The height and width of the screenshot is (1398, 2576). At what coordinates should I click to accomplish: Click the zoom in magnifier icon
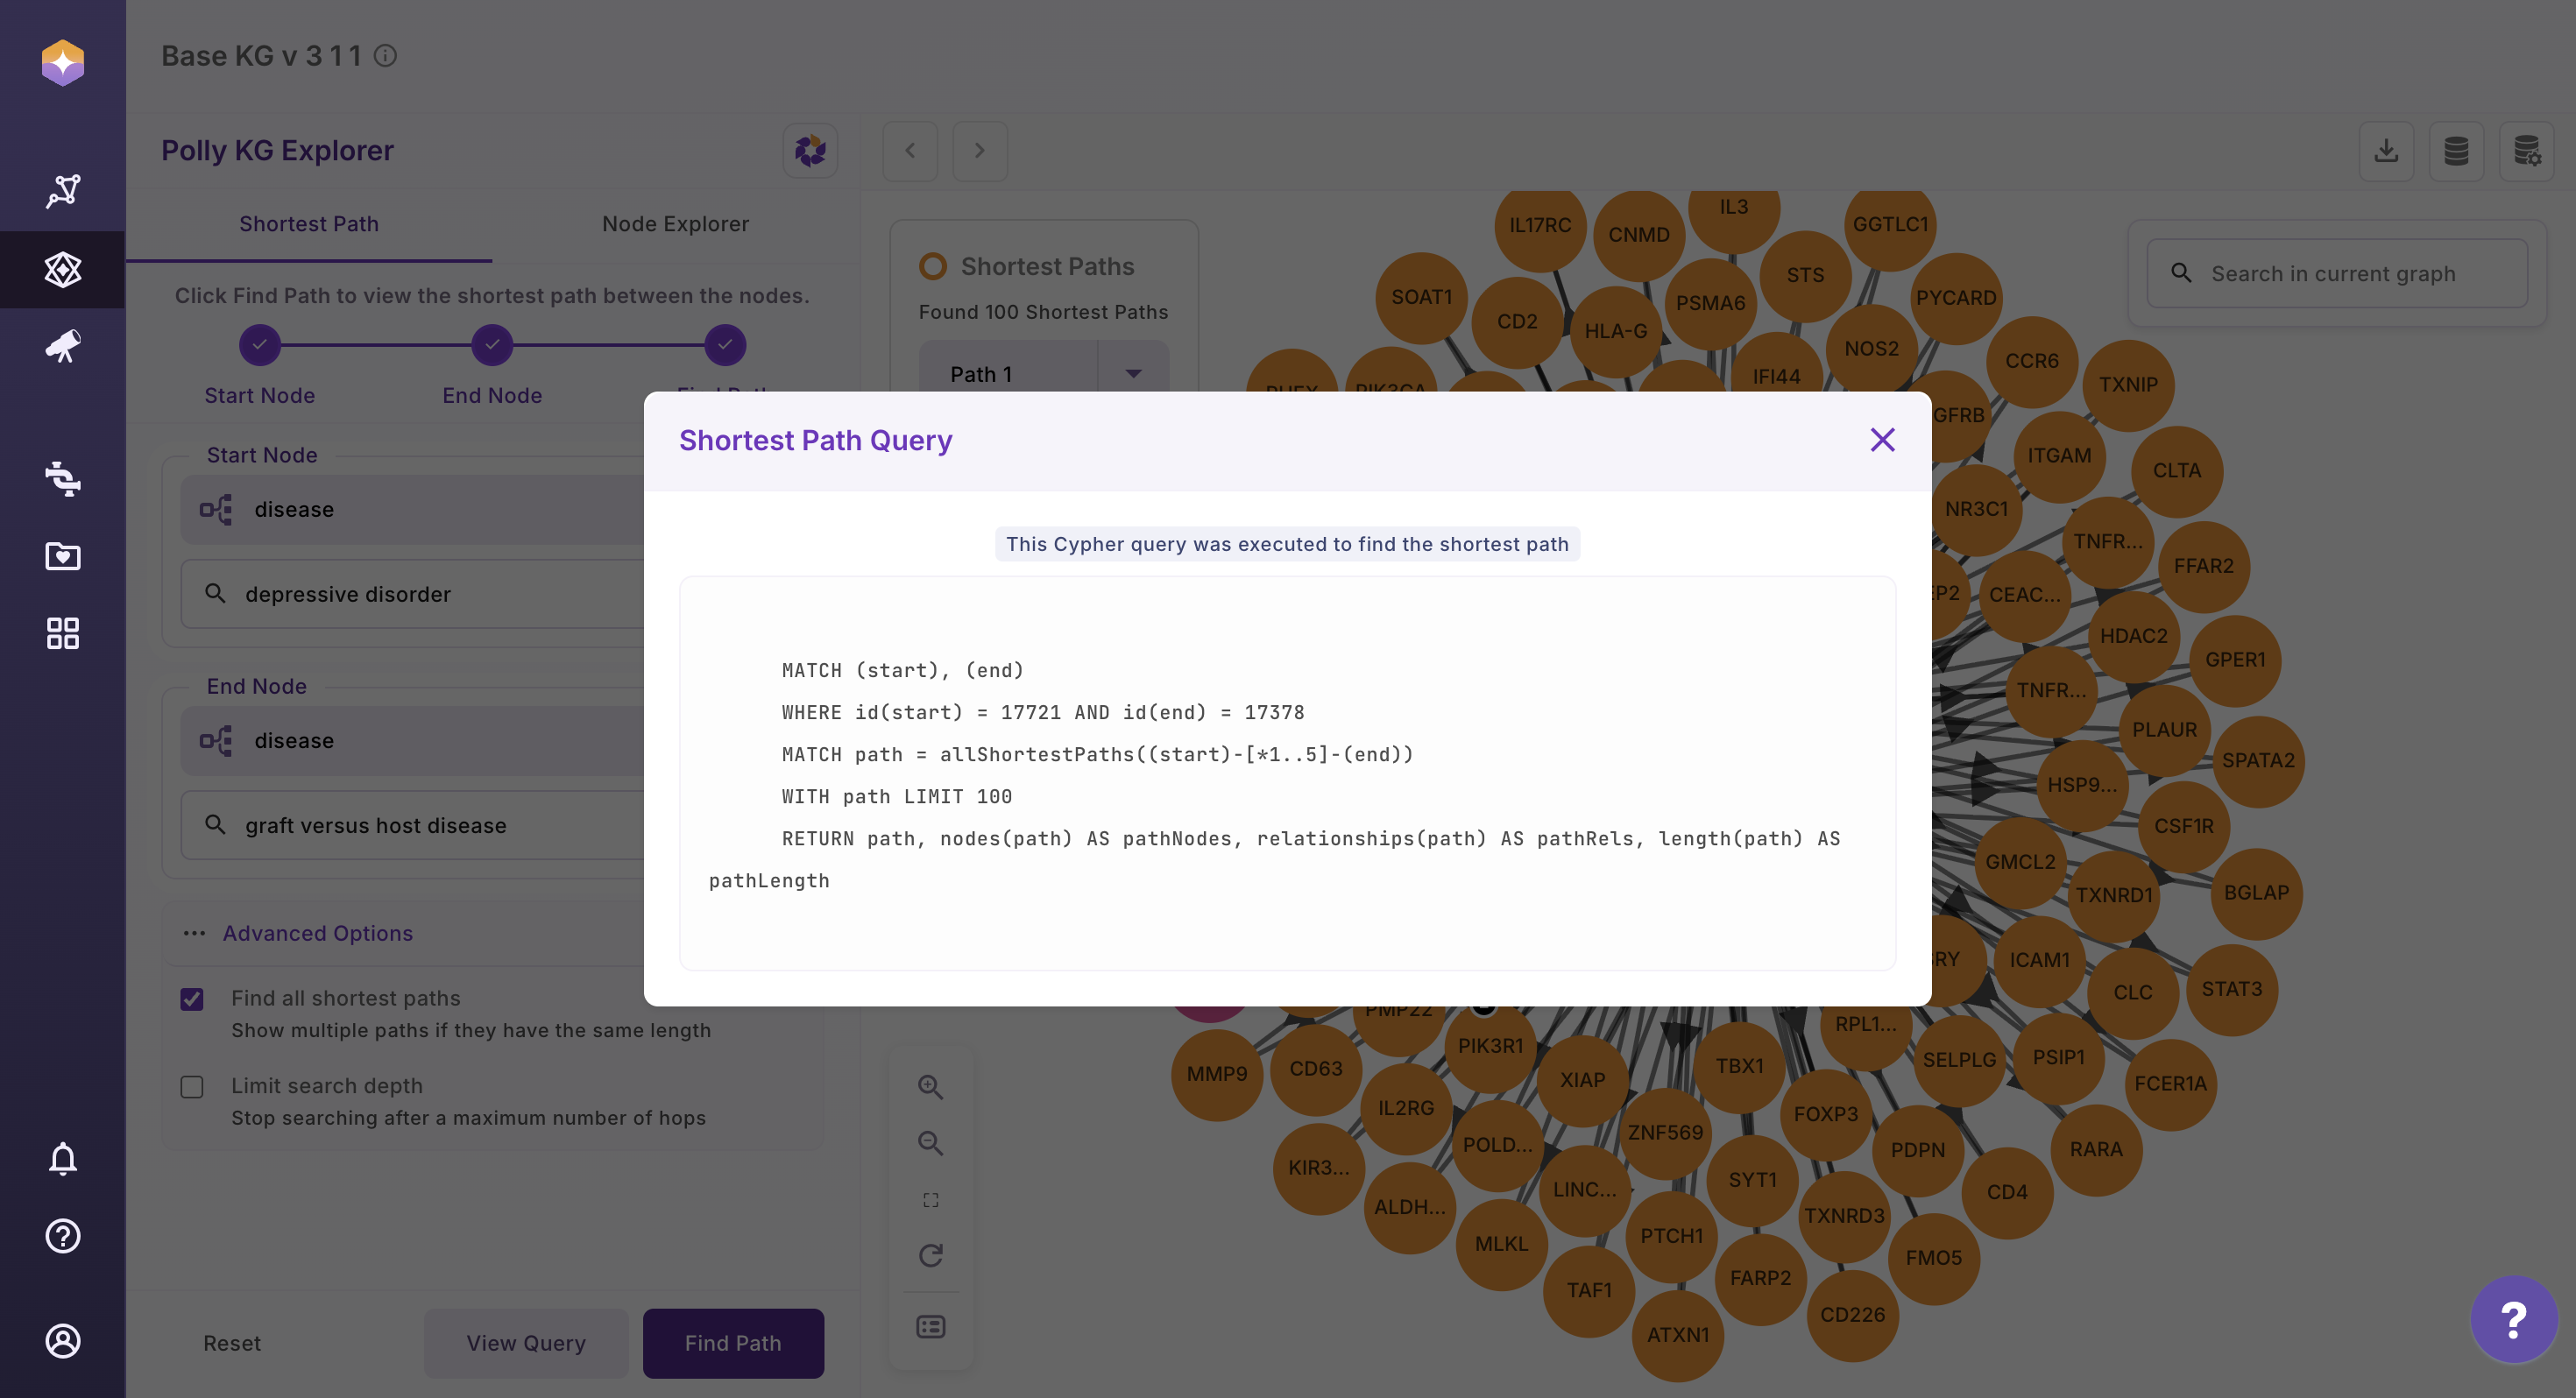point(930,1087)
